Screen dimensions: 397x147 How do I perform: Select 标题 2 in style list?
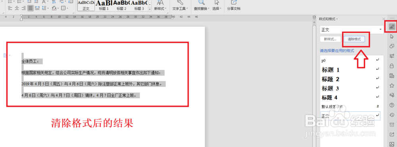click(x=351, y=79)
